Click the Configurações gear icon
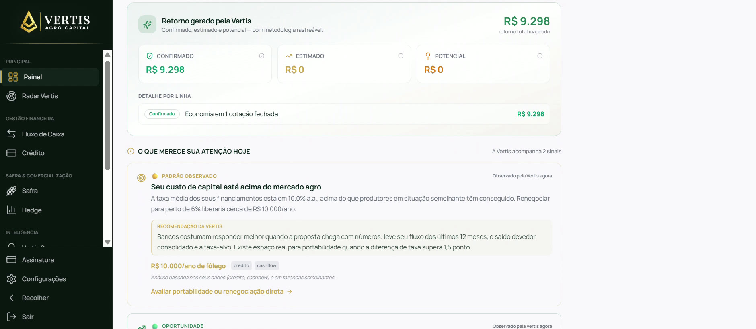The image size is (756, 329). (x=12, y=279)
